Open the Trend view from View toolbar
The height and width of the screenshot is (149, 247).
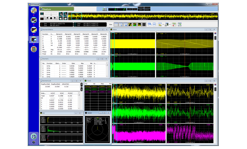(134, 25)
